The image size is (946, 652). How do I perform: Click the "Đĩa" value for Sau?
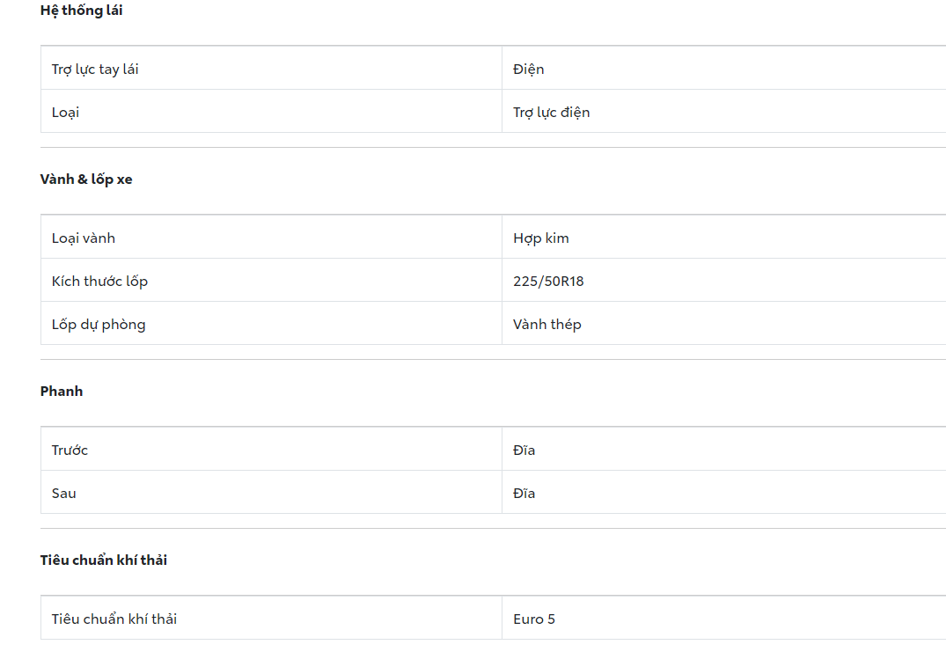pos(524,494)
